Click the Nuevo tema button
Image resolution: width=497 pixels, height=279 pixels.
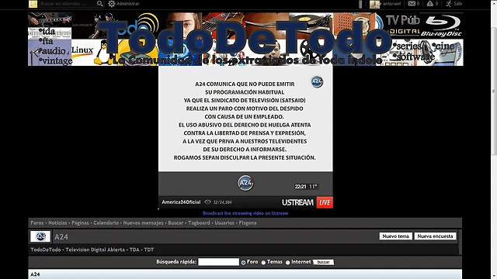396,236
